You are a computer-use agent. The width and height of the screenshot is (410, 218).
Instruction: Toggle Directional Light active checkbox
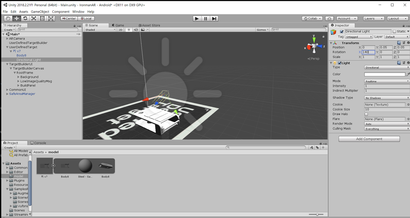(341, 31)
